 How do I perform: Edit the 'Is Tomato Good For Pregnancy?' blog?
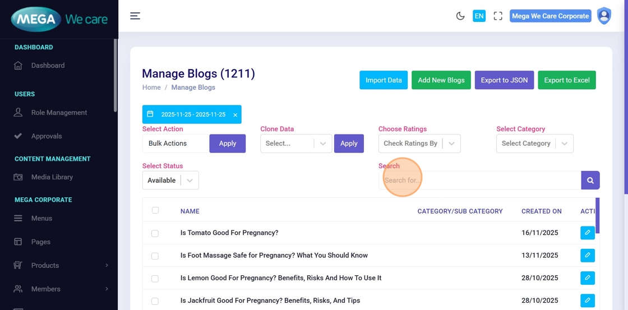point(587,233)
